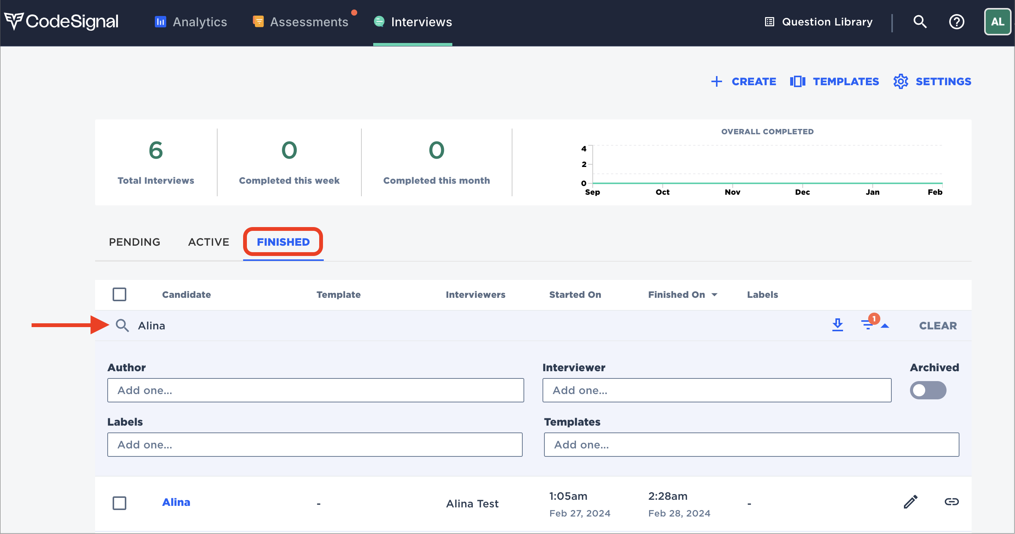Click the global search magnifier icon
Viewport: 1015px width, 534px height.
tap(920, 22)
